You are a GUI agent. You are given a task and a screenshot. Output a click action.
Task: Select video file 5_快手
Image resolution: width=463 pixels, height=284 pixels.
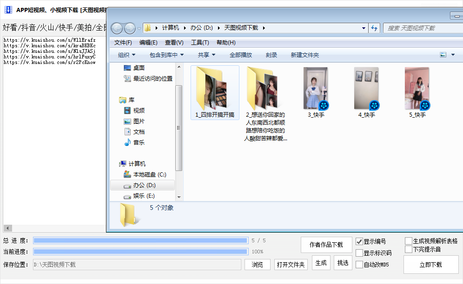[417, 93]
